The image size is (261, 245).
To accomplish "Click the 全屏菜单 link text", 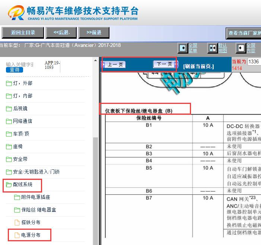I will (193, 48).
